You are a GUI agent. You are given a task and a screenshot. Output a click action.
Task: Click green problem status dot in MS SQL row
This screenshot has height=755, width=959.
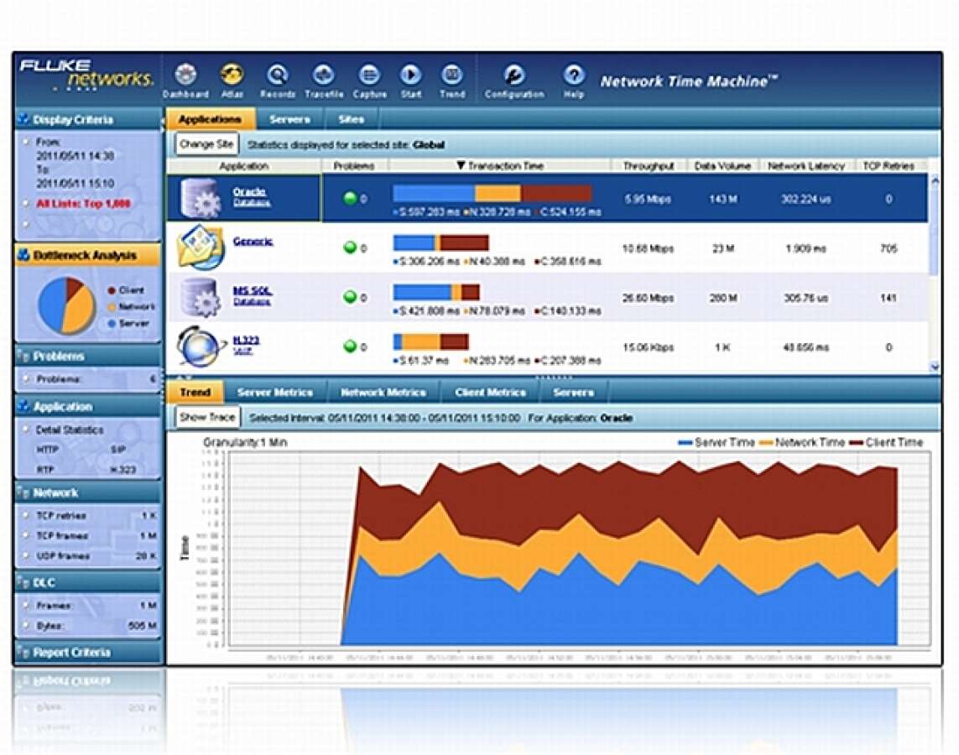point(350,297)
